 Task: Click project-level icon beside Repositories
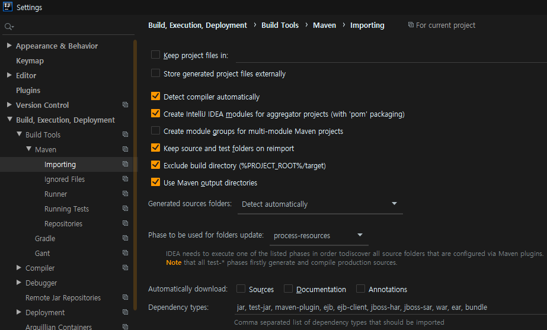tap(125, 223)
